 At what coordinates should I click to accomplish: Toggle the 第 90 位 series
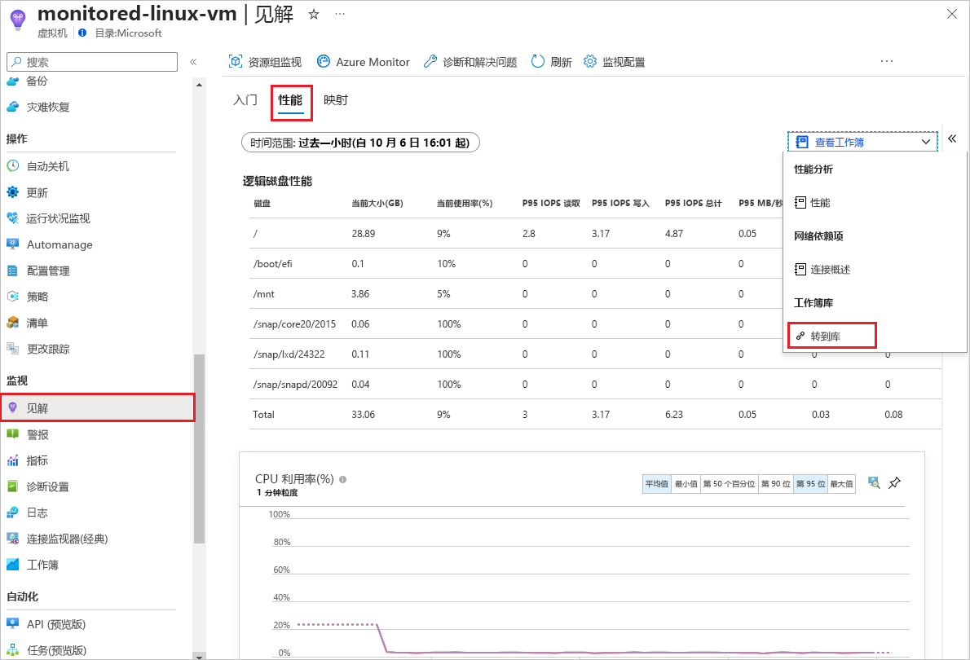(776, 484)
